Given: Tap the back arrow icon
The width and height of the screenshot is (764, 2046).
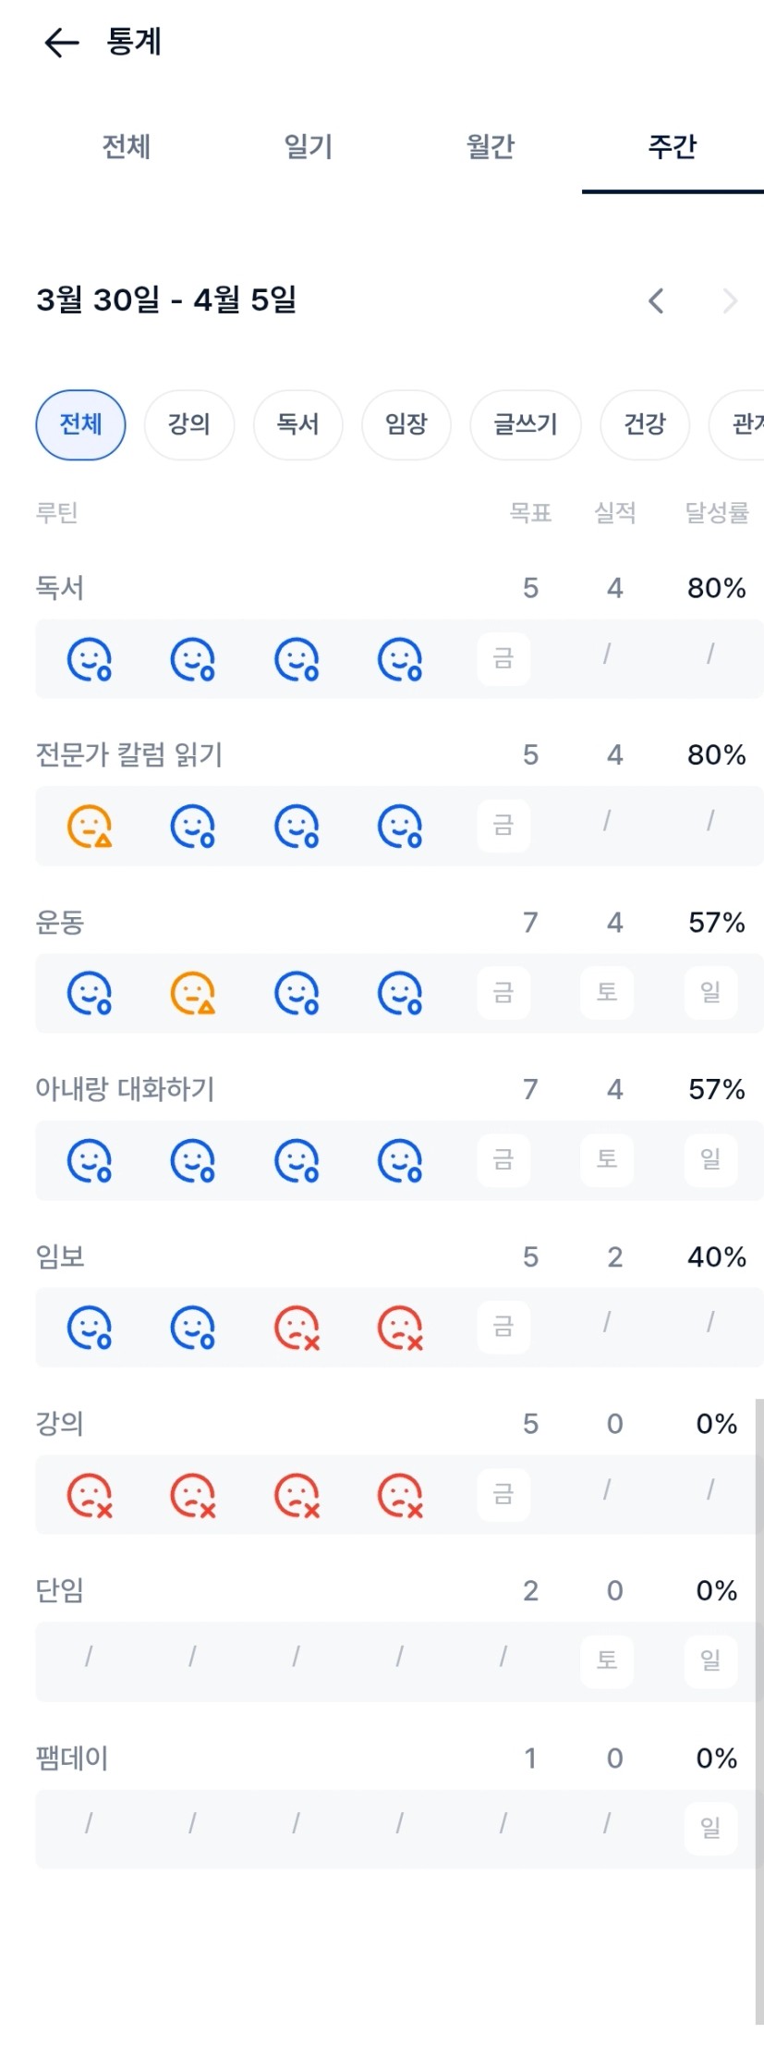Looking at the screenshot, I should (x=62, y=43).
